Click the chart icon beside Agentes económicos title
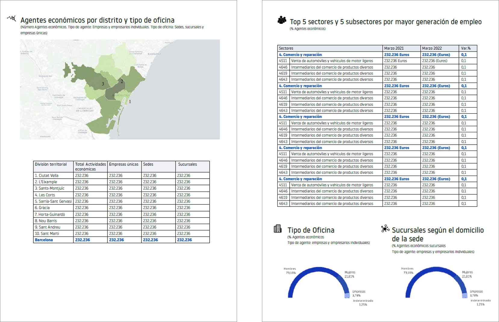Viewport: 499px width, 322px height. pyautogui.click(x=11, y=19)
